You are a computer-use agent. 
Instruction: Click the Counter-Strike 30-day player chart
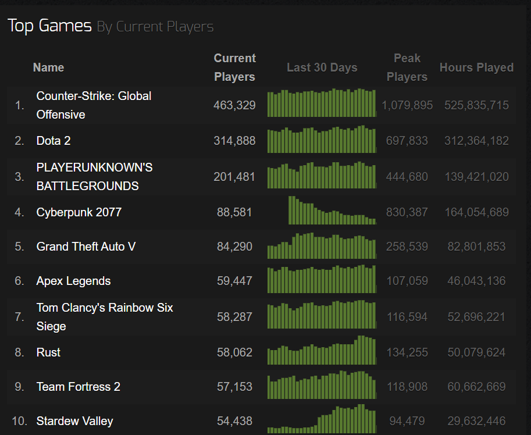[x=322, y=103]
